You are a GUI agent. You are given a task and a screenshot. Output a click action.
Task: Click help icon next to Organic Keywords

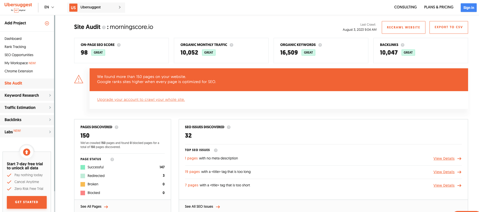coord(320,45)
